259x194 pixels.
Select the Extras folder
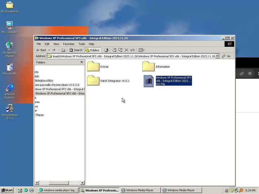click(98, 66)
